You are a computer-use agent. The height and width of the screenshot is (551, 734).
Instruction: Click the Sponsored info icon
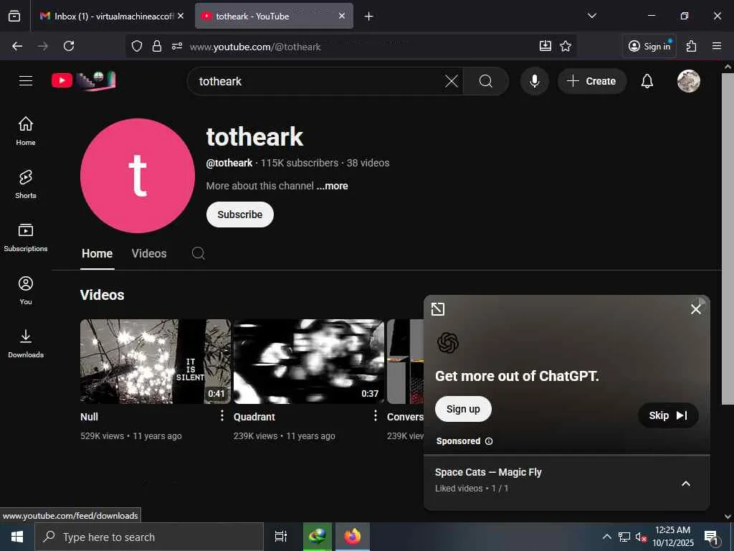click(489, 441)
